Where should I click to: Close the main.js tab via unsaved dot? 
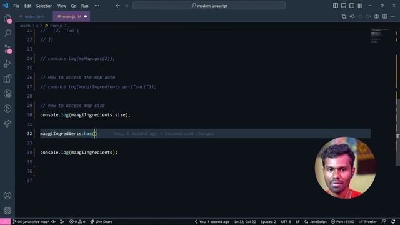[86, 17]
